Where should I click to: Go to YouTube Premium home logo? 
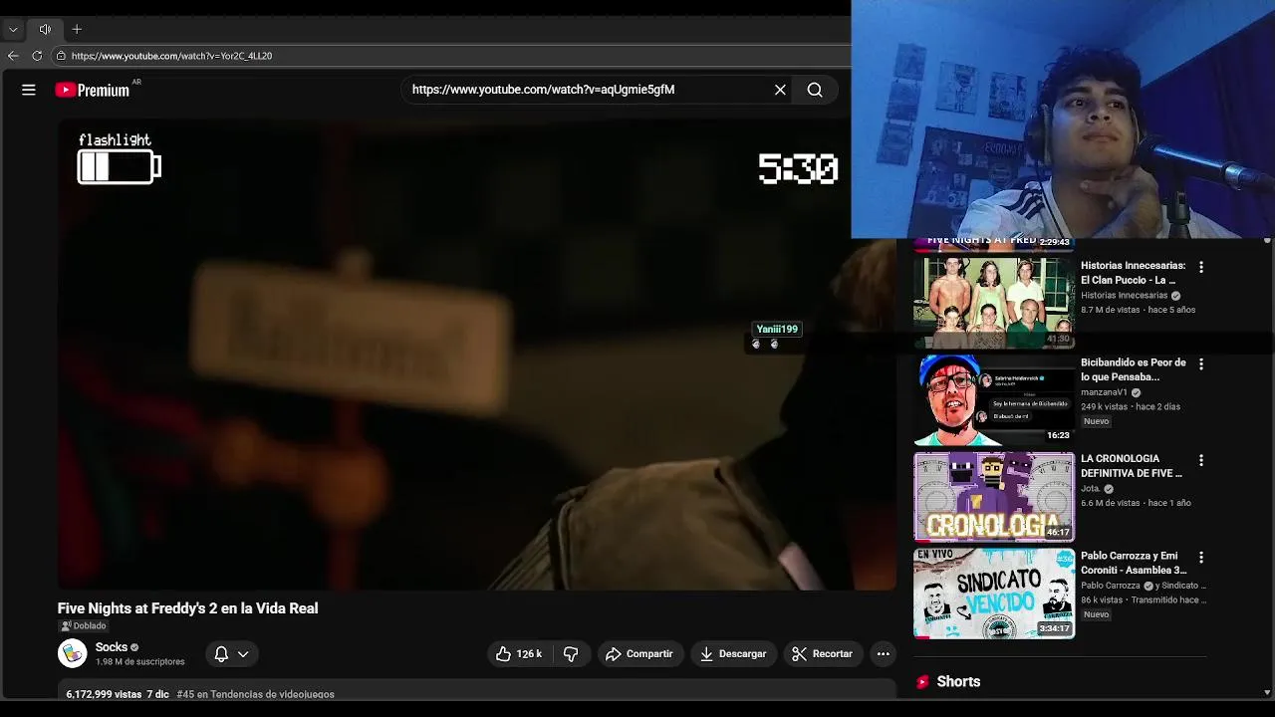93,90
